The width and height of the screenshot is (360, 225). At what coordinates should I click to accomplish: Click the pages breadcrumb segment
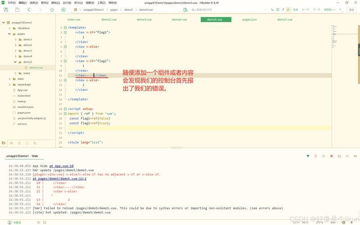[114, 9]
